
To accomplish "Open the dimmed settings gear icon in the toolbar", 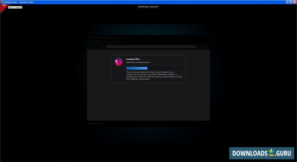I will click(207, 47).
